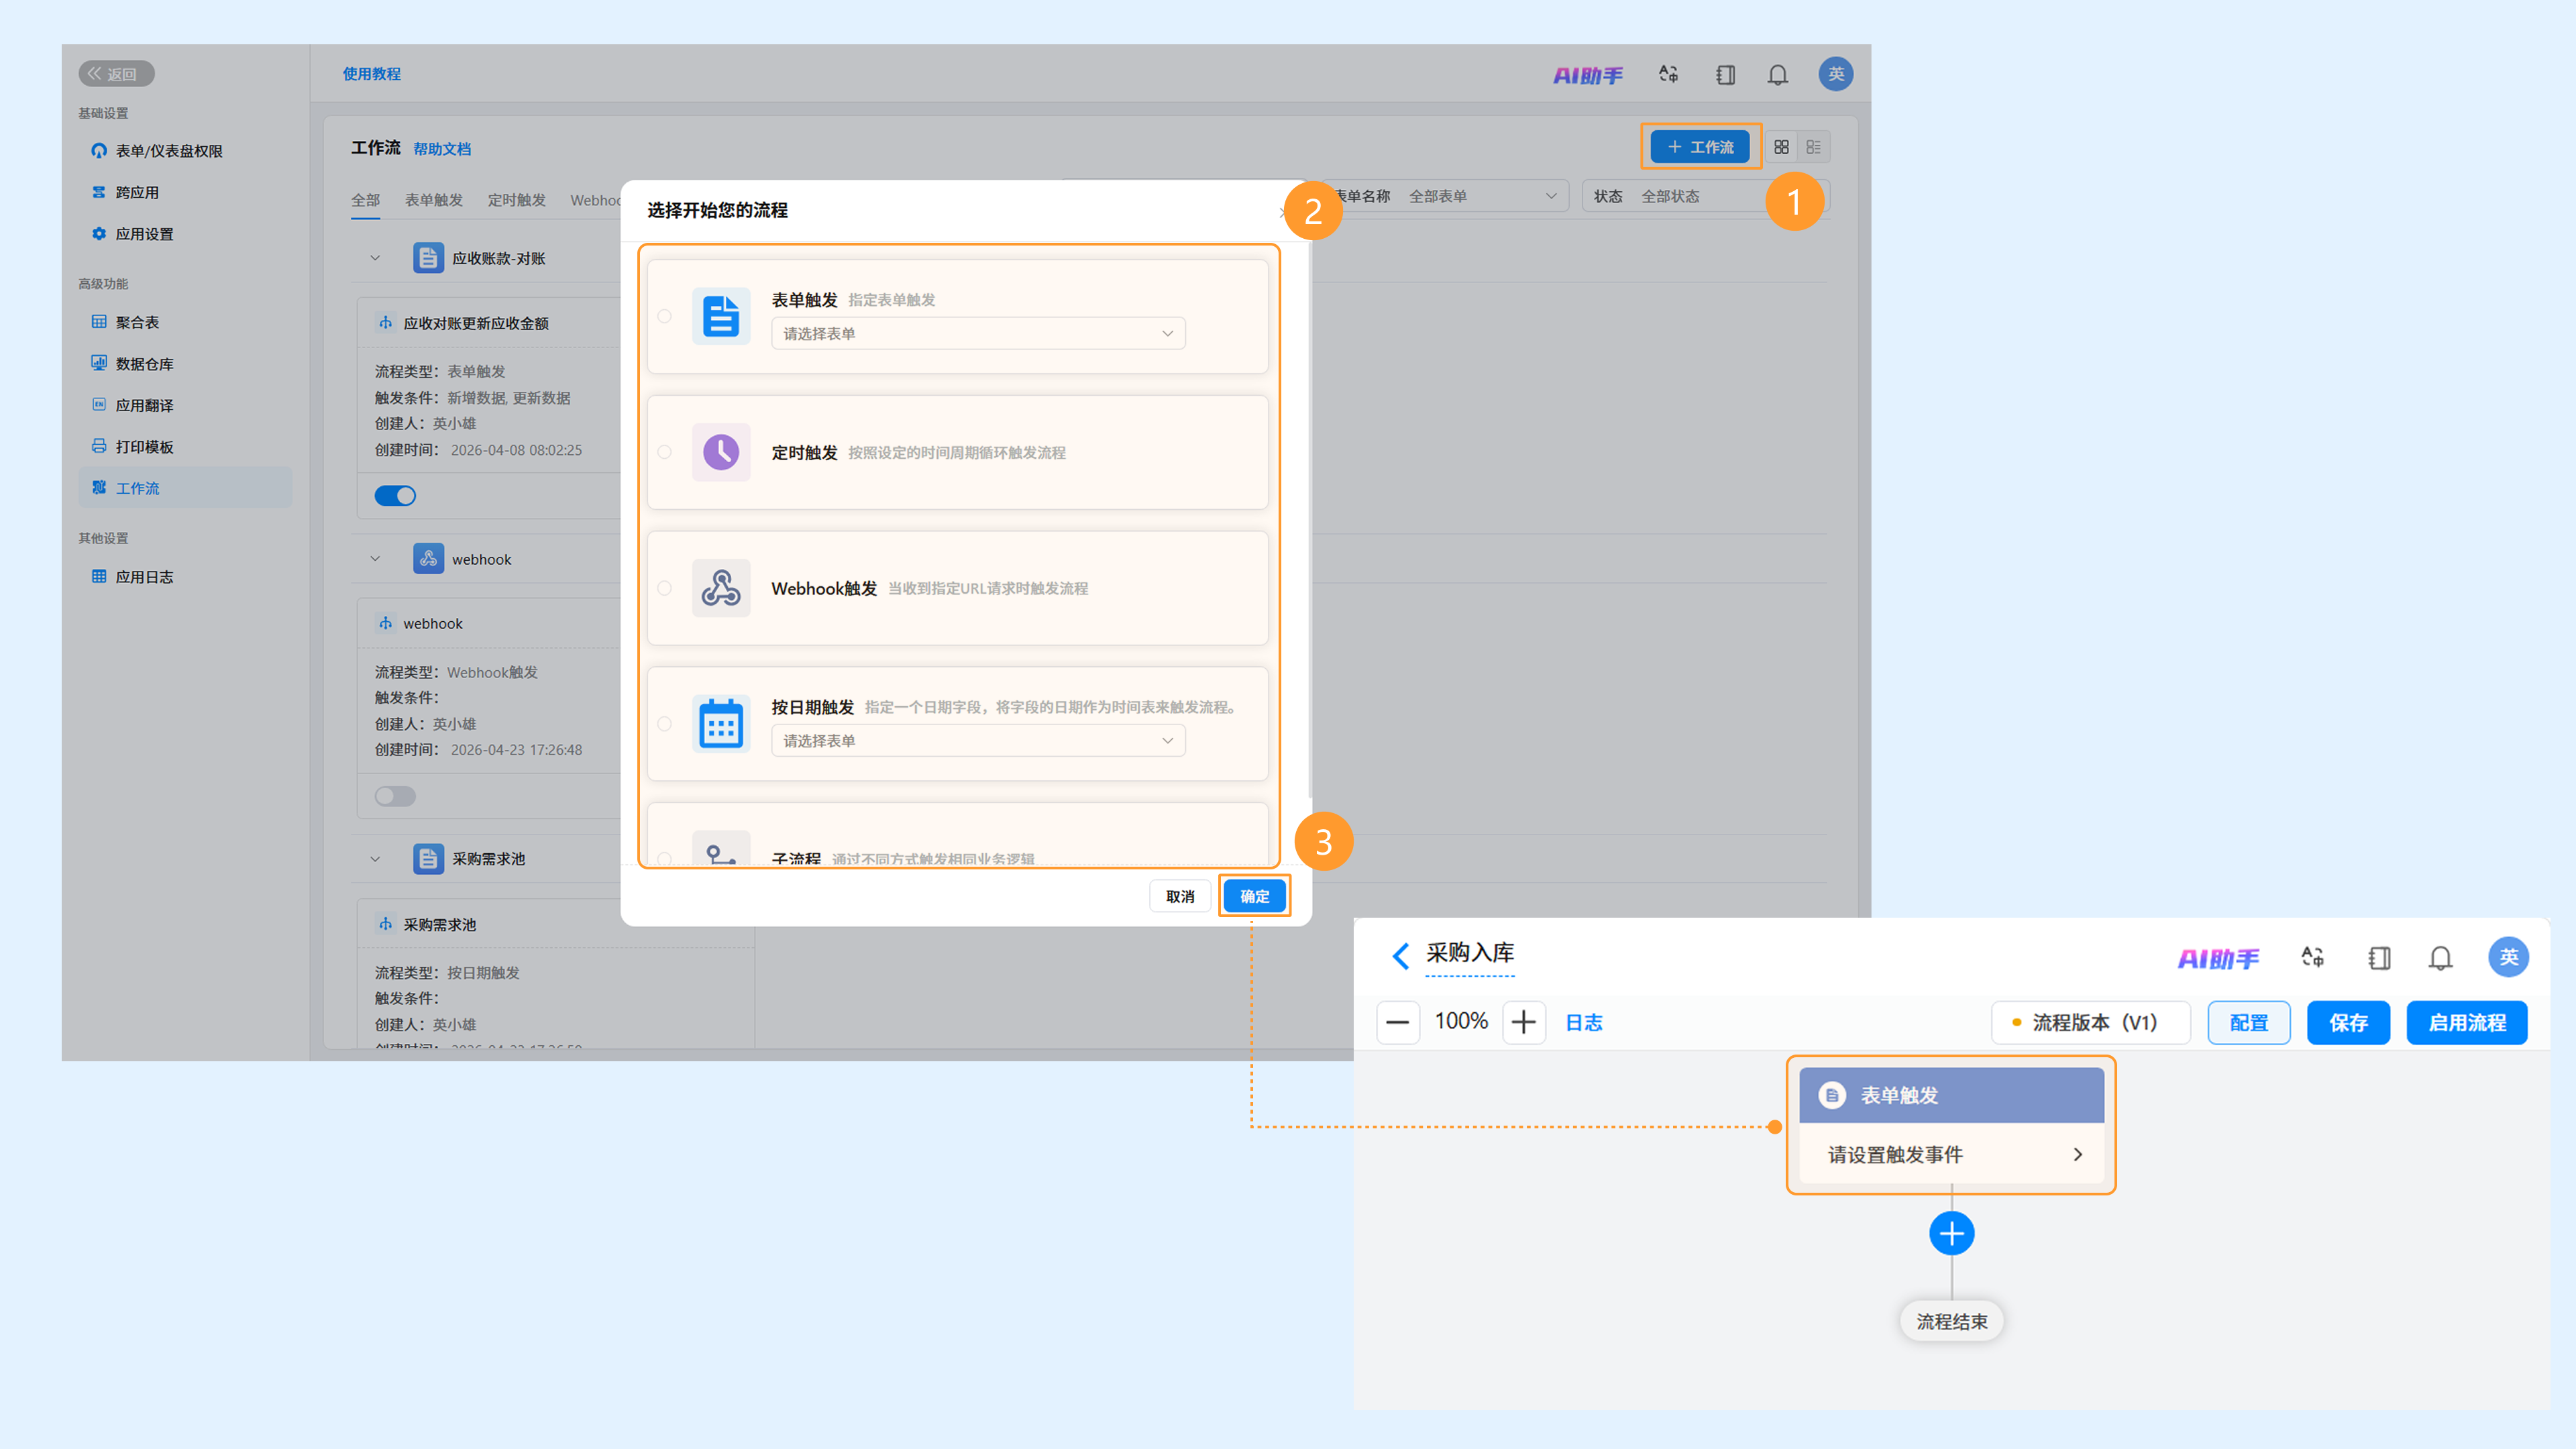Click 取消 in the flow dialog
This screenshot has width=2576, height=1449.
click(x=1180, y=896)
